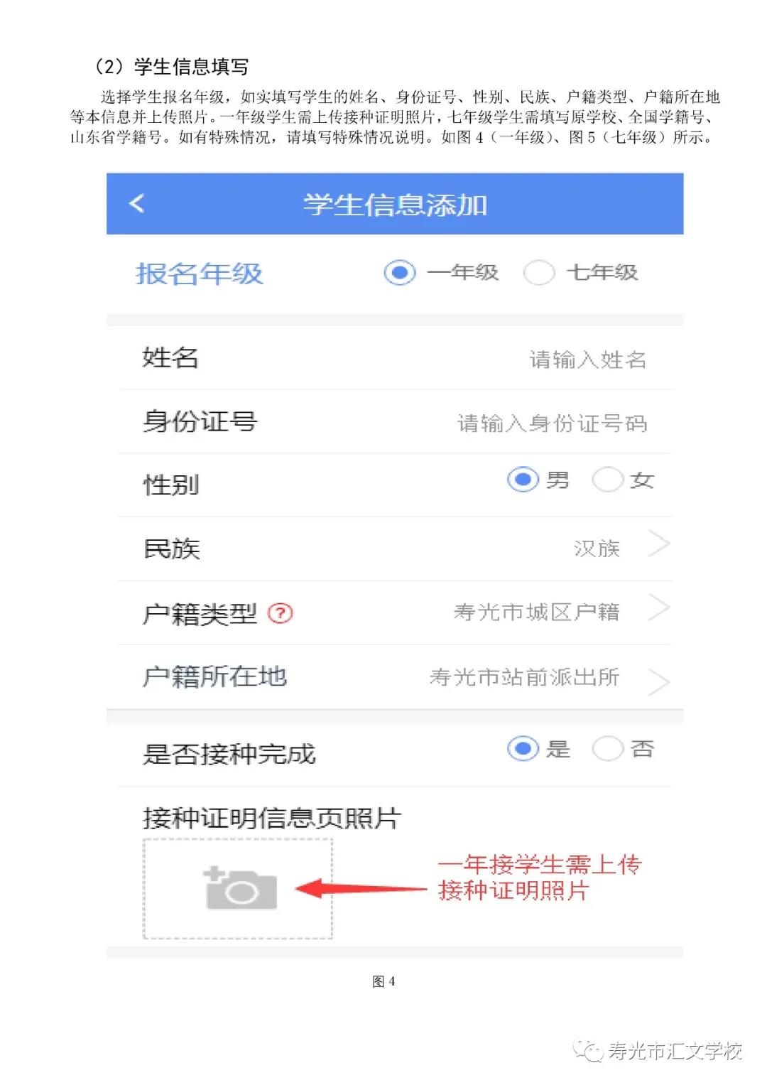The image size is (767, 1085).
Task: Choose 女 gender option
Action: click(608, 480)
